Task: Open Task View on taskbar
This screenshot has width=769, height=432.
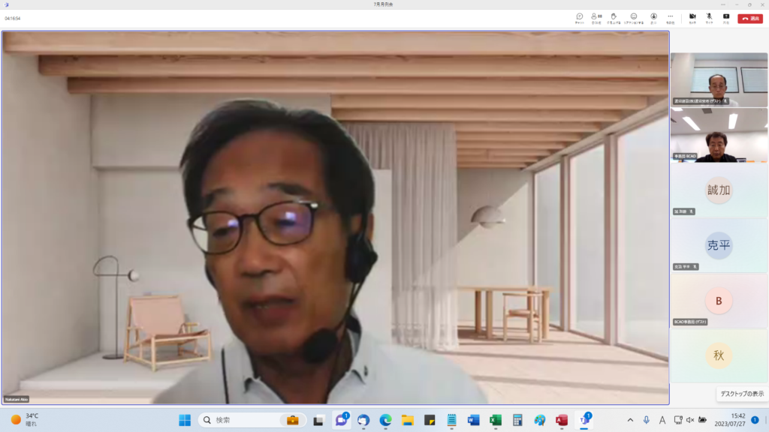Action: click(318, 420)
